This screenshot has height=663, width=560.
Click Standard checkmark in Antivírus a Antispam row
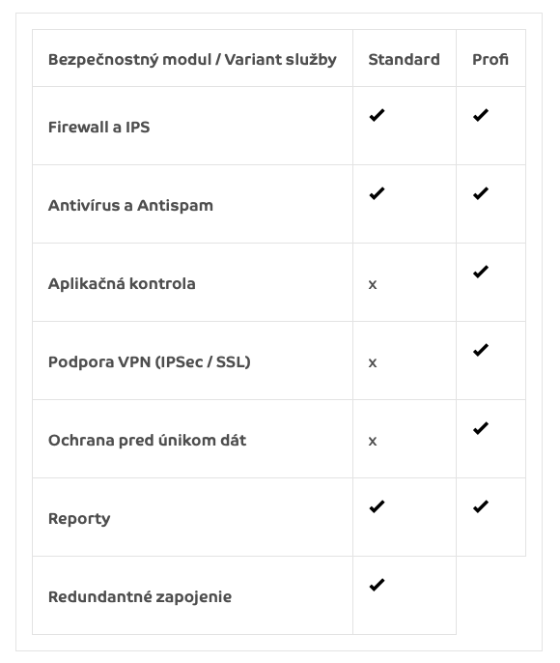tap(377, 193)
